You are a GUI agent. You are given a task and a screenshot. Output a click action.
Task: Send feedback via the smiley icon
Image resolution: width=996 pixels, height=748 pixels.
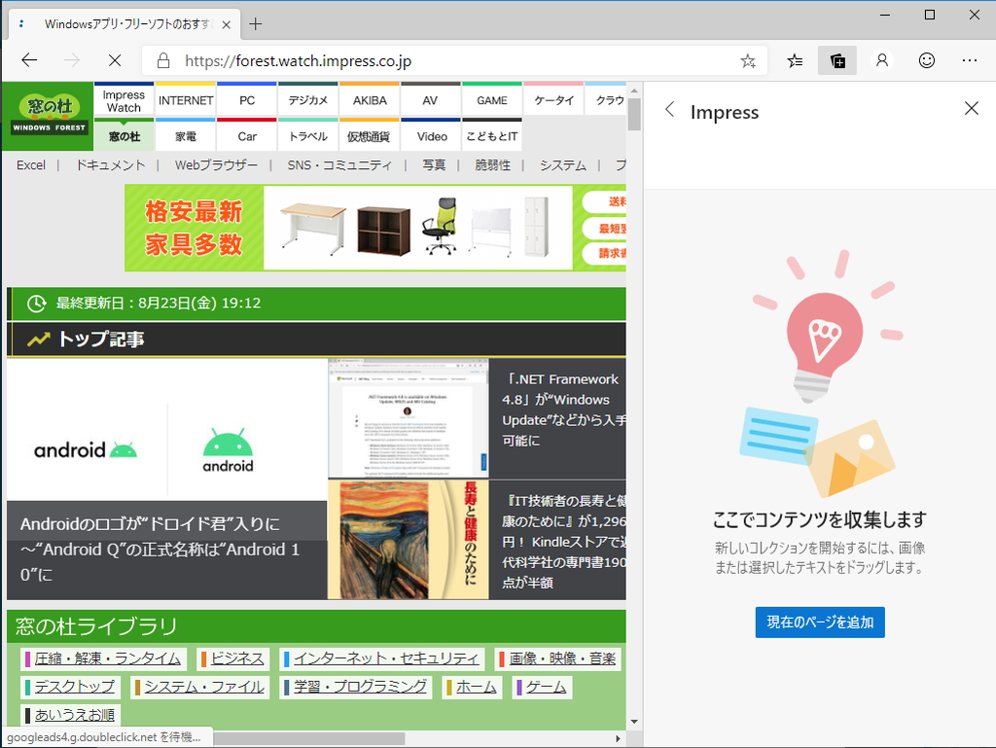(x=925, y=60)
